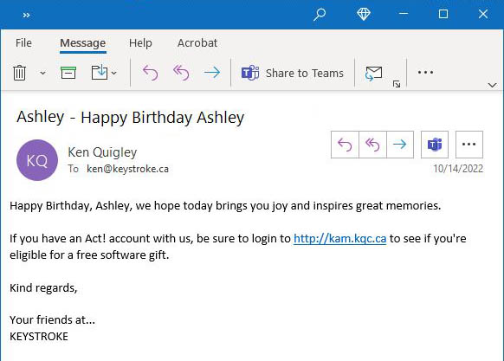
Task: Reply using the ribbon Reply arrow
Action: 150,73
